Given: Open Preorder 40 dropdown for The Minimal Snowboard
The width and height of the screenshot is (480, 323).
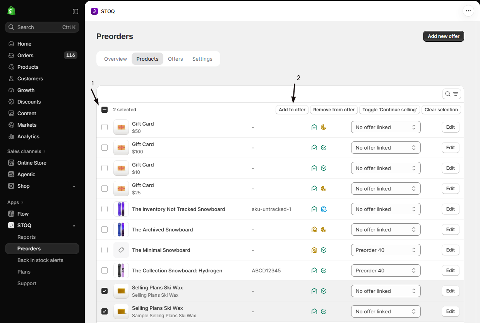Looking at the screenshot, I should click(x=386, y=250).
